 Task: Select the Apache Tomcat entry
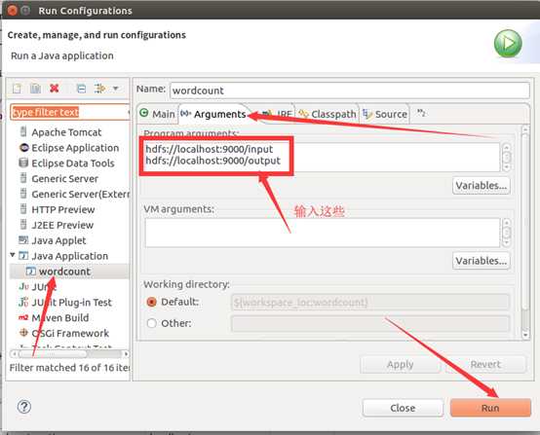(x=66, y=132)
